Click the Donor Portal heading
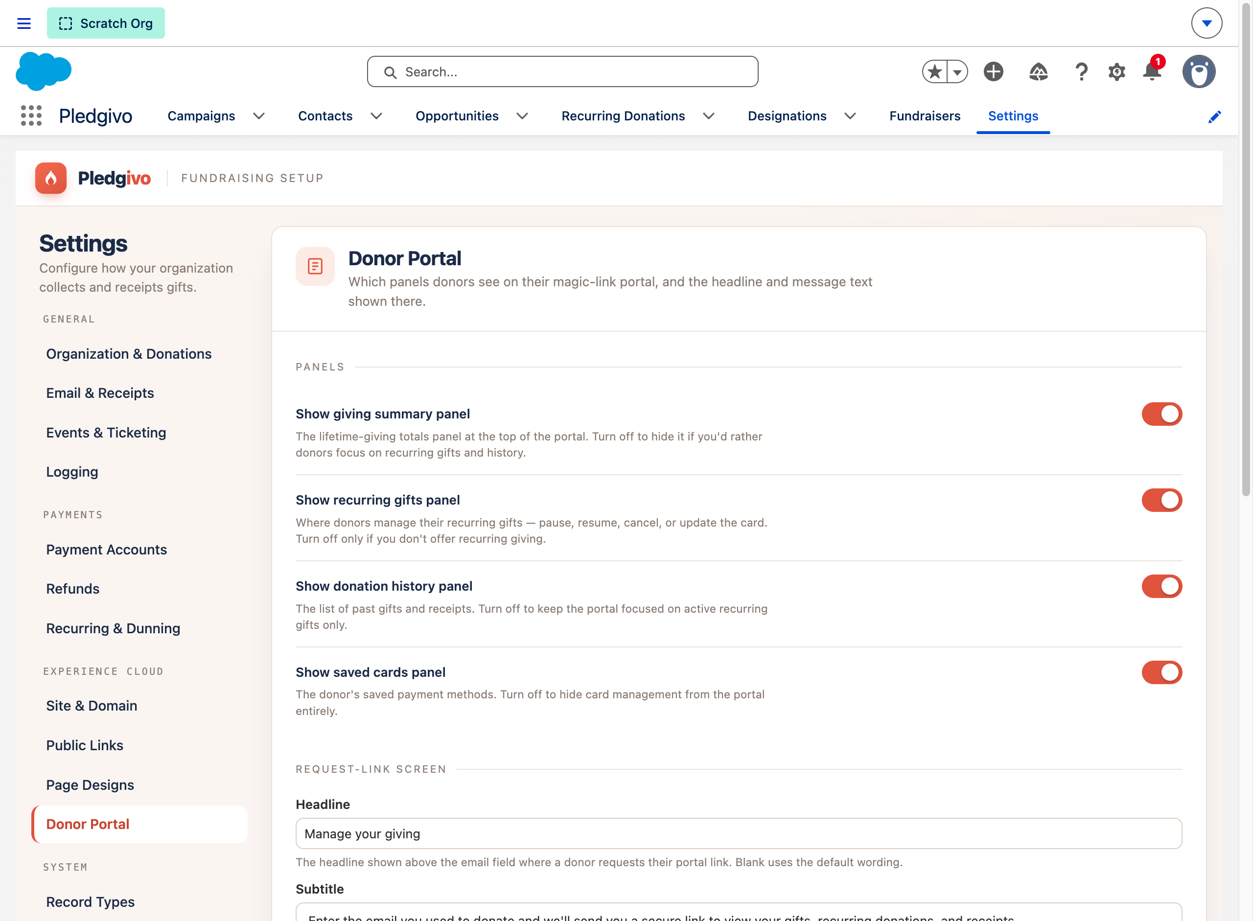Screen dimensions: 1253x921 click(405, 258)
